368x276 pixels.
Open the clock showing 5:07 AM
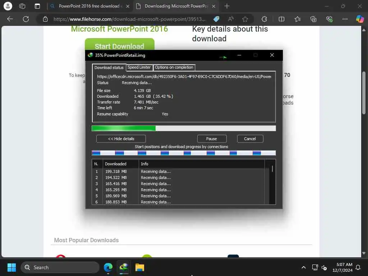point(342,267)
